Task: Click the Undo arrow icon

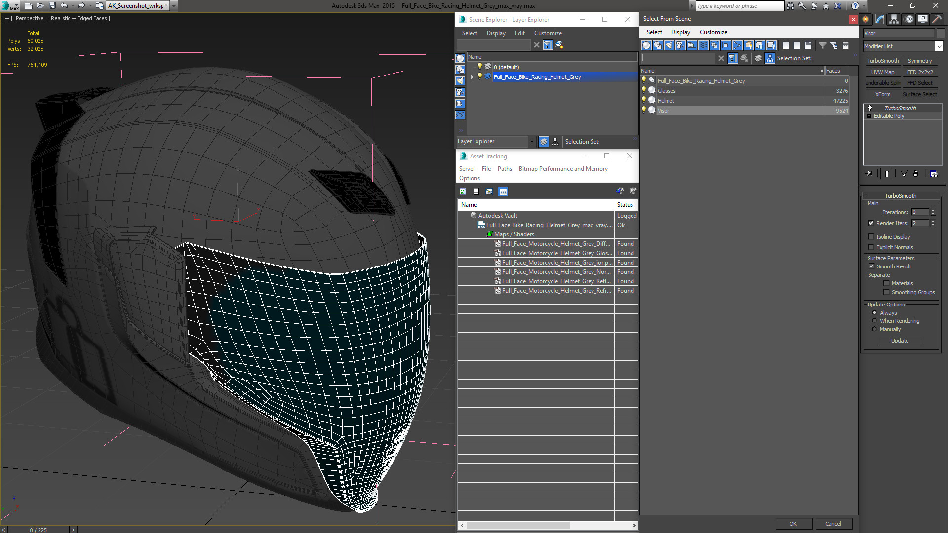Action: 64,6
